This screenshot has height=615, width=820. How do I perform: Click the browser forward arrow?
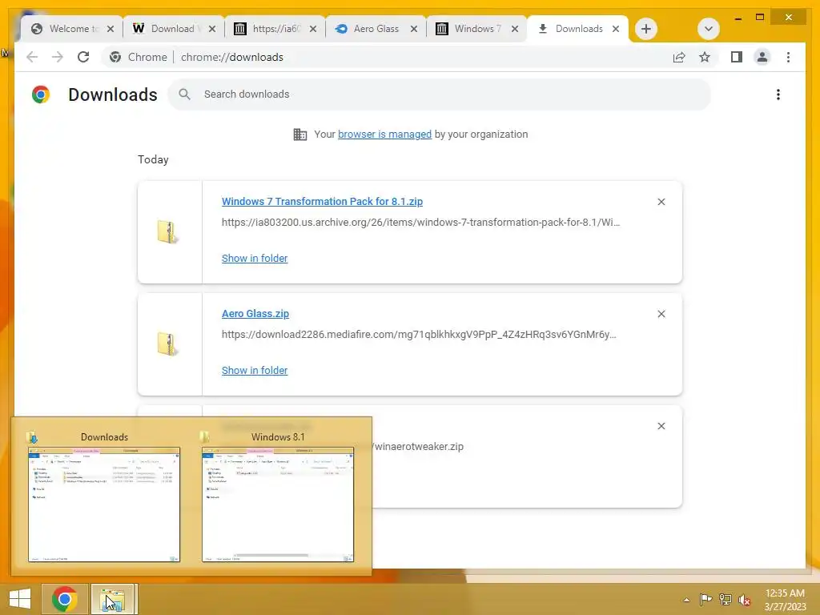pos(58,57)
